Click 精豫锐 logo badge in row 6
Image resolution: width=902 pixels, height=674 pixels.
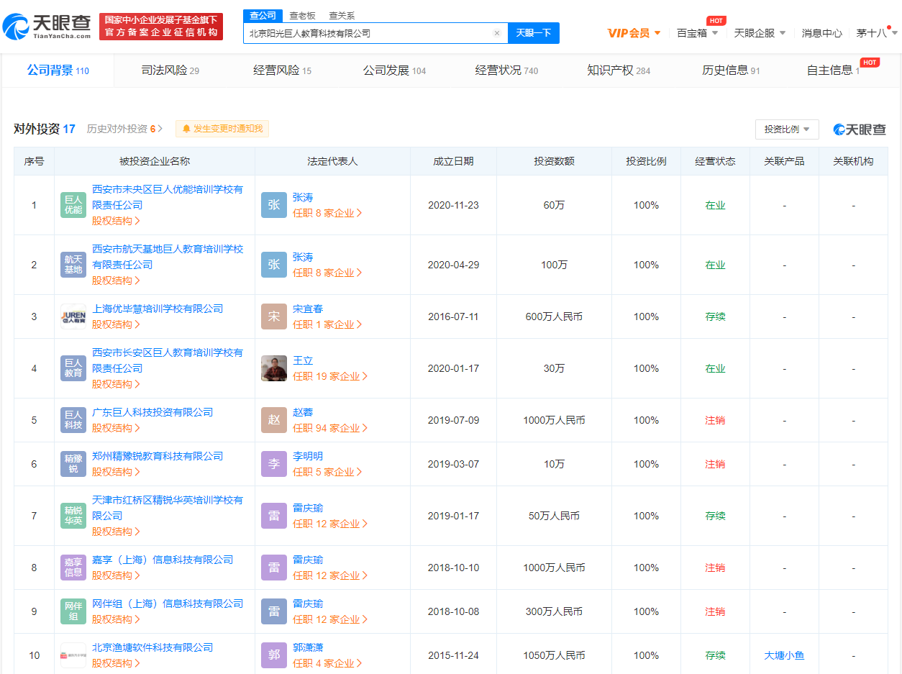(x=73, y=464)
